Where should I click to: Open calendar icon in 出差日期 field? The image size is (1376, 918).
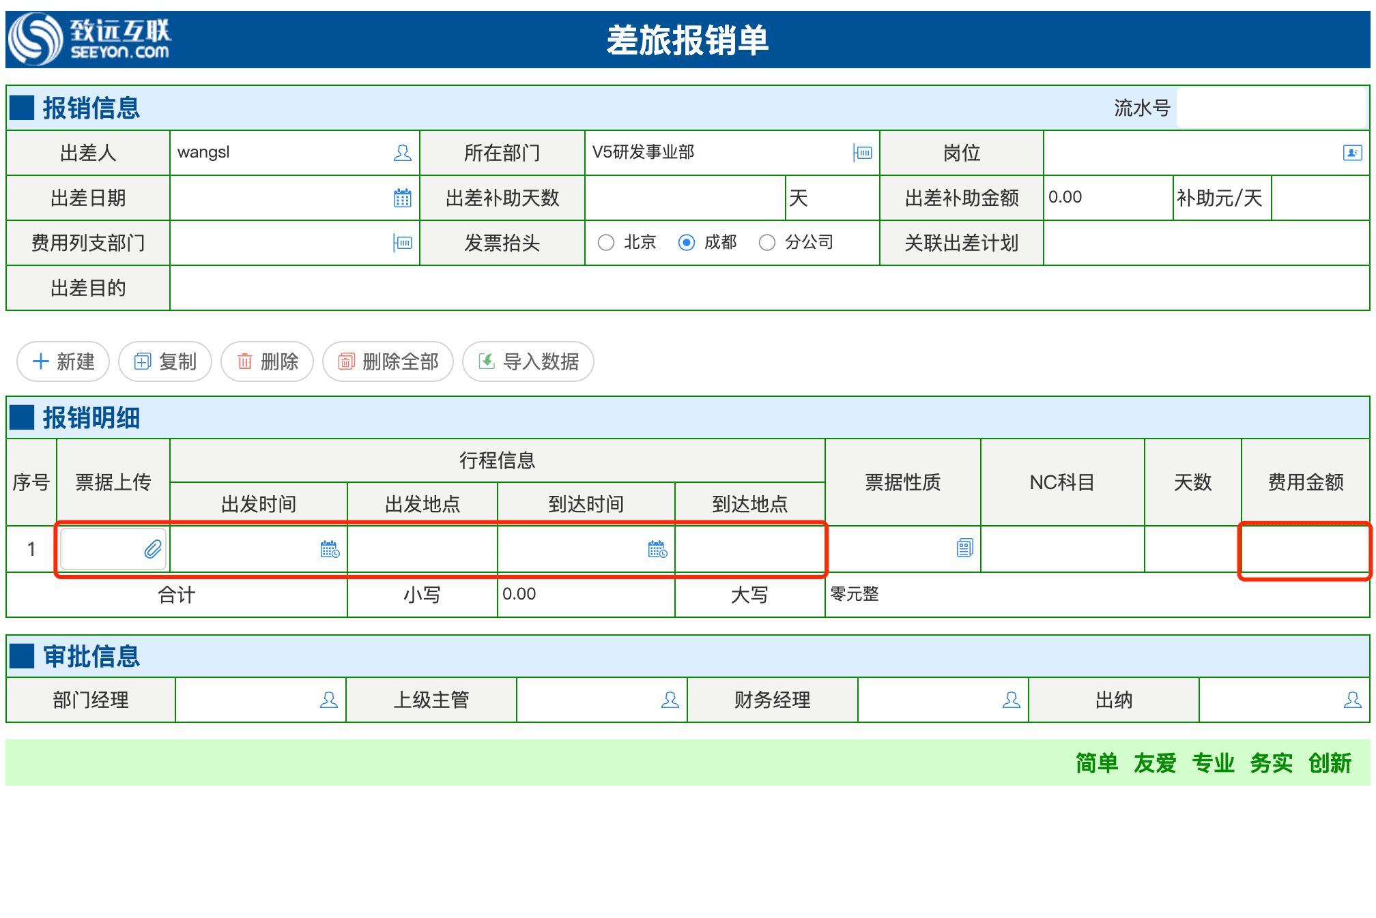(403, 198)
